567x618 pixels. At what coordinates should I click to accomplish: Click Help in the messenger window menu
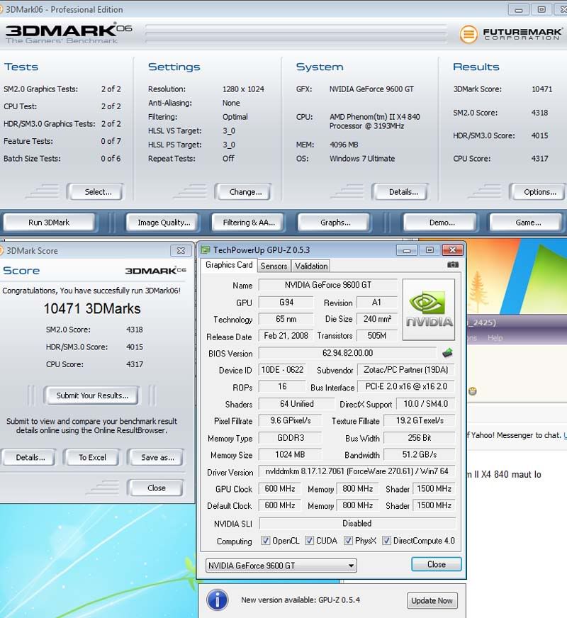coord(495,338)
